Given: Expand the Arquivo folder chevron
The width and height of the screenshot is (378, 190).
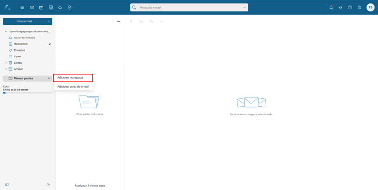Looking at the screenshot, I should tap(6, 69).
